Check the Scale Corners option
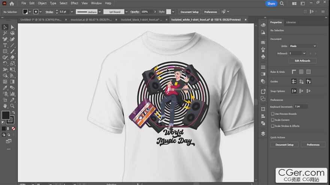This screenshot has width=330, height=185. coord(273,120)
